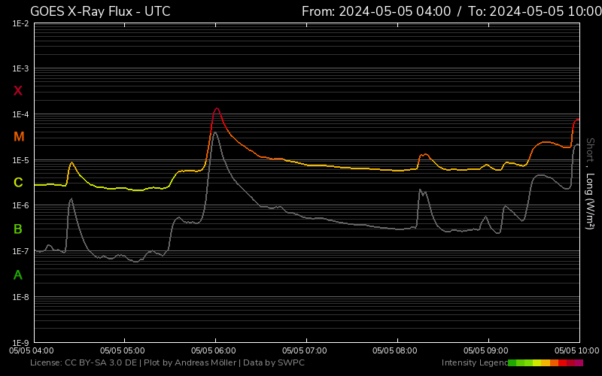602x376 pixels.
Task: Click the amber intensity legend swatch
Action: click(x=546, y=362)
